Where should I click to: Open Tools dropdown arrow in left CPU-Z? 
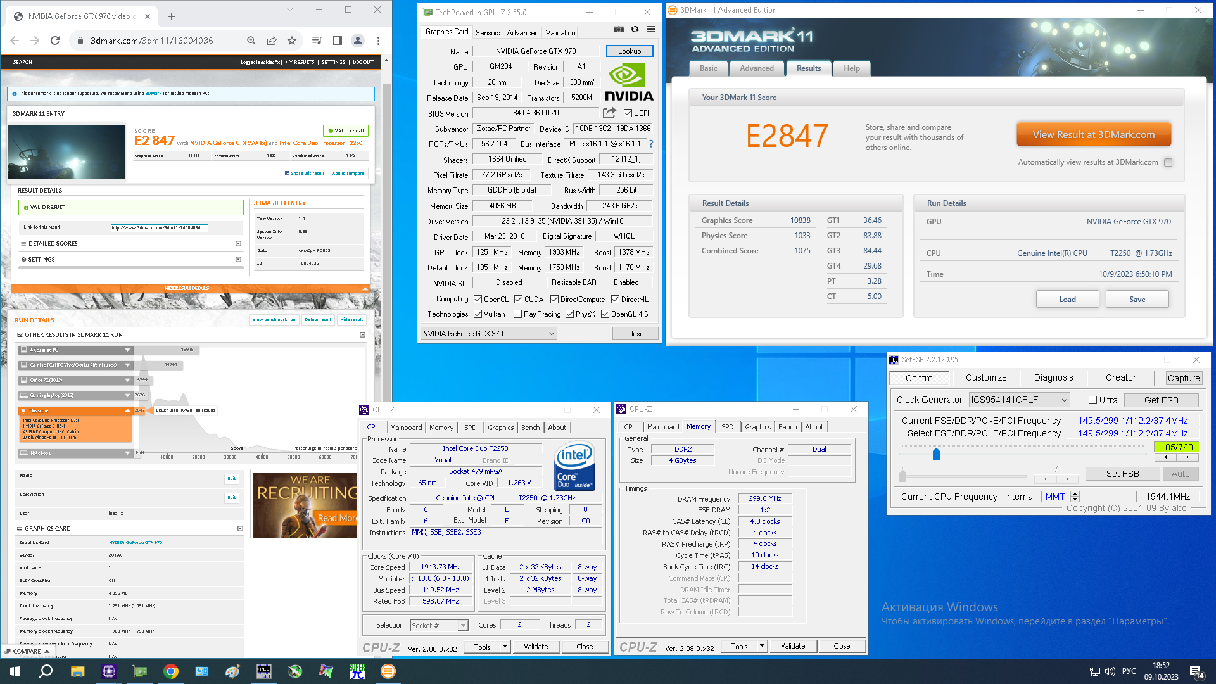point(505,647)
